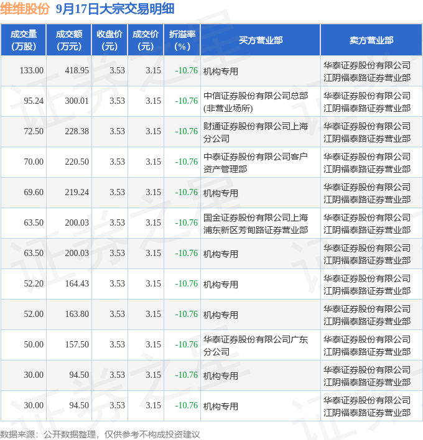Click seller 华泰证券江阴福泰路 in the 164.43 row
Screen dimensions: 423x440
click(x=367, y=285)
